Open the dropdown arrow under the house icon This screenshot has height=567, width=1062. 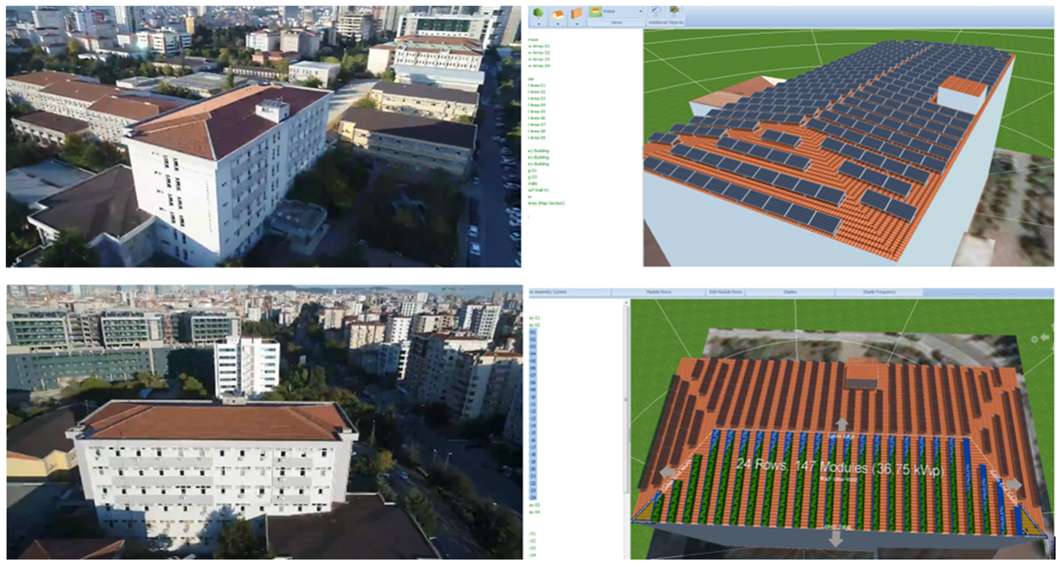point(558,24)
